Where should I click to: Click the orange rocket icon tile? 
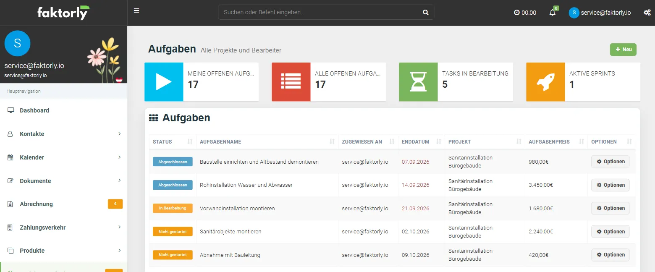545,82
